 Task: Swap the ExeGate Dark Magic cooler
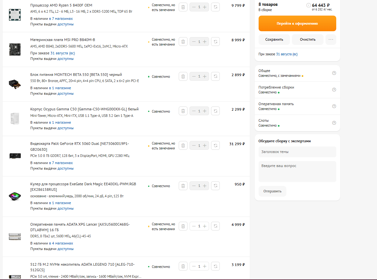coord(216,186)
